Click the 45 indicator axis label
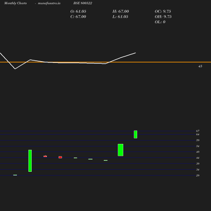The width and height of the screenshot is (211, 211). [x=200, y=66]
